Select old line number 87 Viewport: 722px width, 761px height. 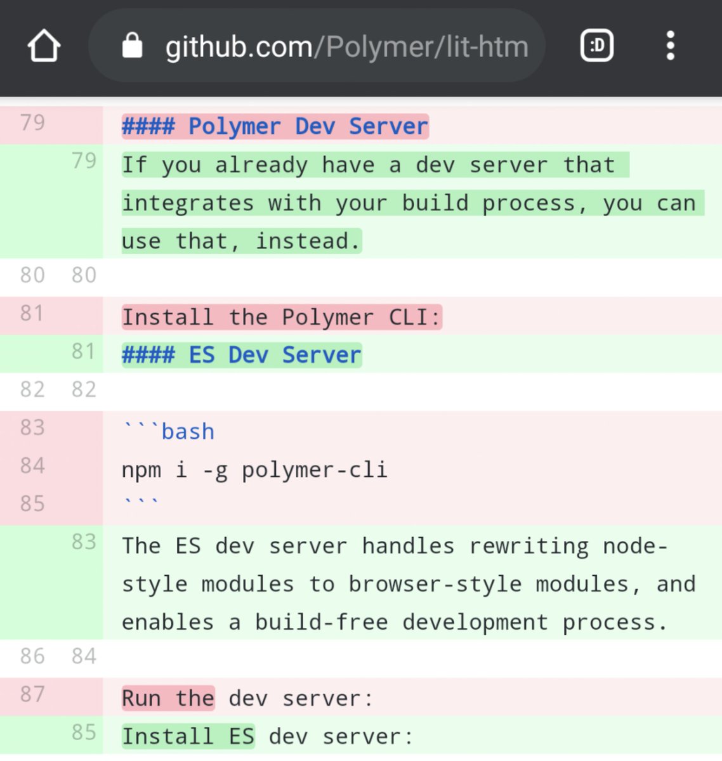point(32,694)
